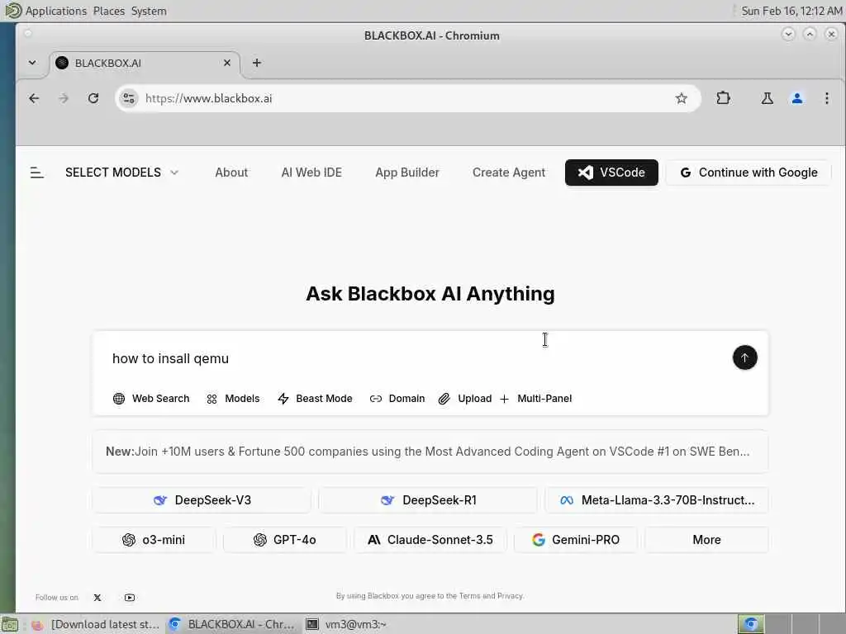The width and height of the screenshot is (846, 634).
Task: Click the Upload paperclip option
Action: click(465, 399)
